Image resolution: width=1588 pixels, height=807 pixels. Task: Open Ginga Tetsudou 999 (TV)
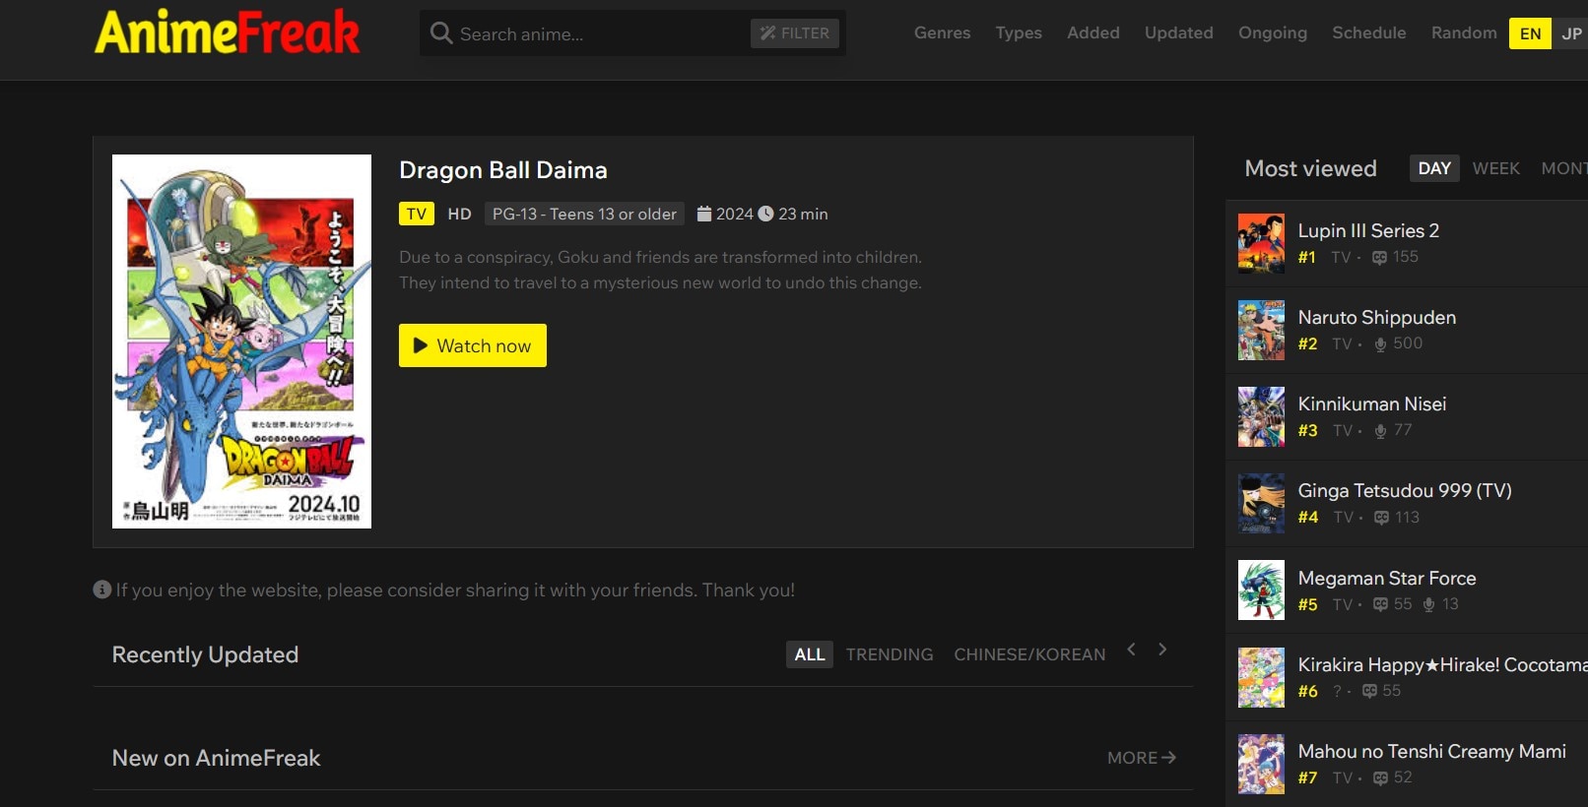1405,490
